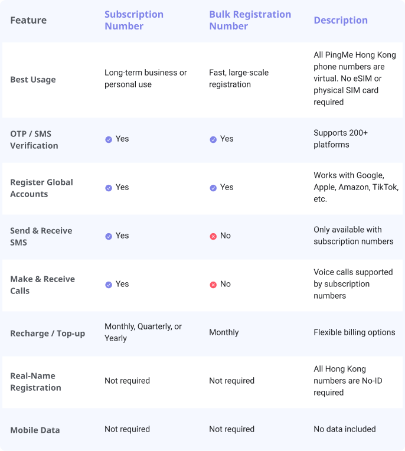Click the 'Supports 200+ platforms' description
This screenshot has height=451, width=405.
(x=341, y=138)
